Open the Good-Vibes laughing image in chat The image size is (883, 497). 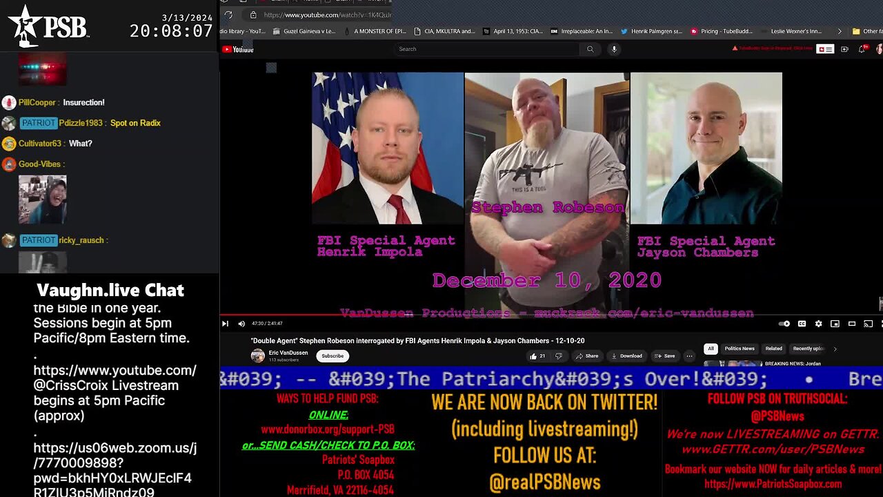tap(43, 199)
